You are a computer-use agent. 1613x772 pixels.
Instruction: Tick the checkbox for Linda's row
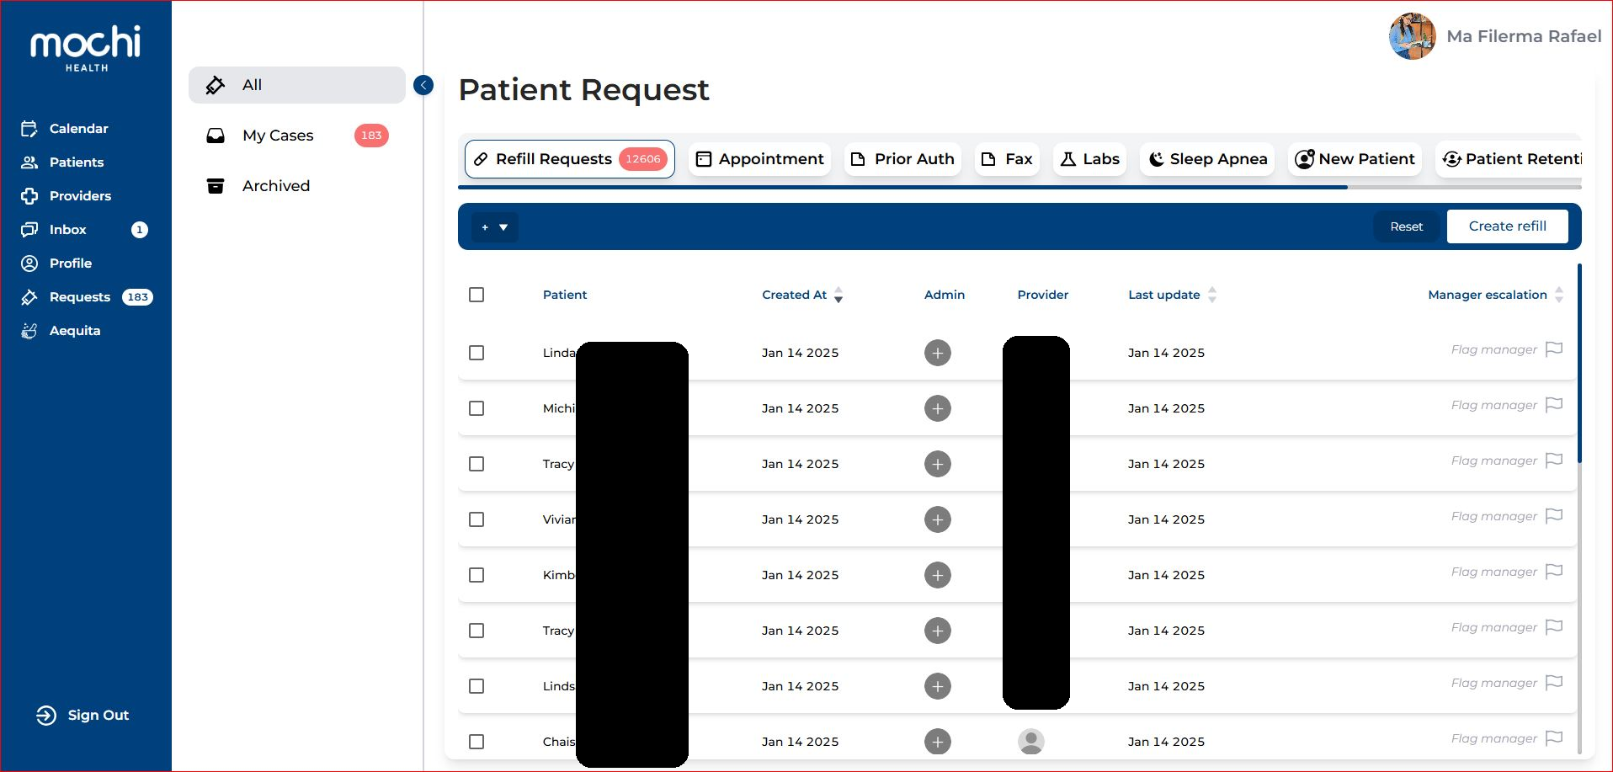(x=476, y=353)
